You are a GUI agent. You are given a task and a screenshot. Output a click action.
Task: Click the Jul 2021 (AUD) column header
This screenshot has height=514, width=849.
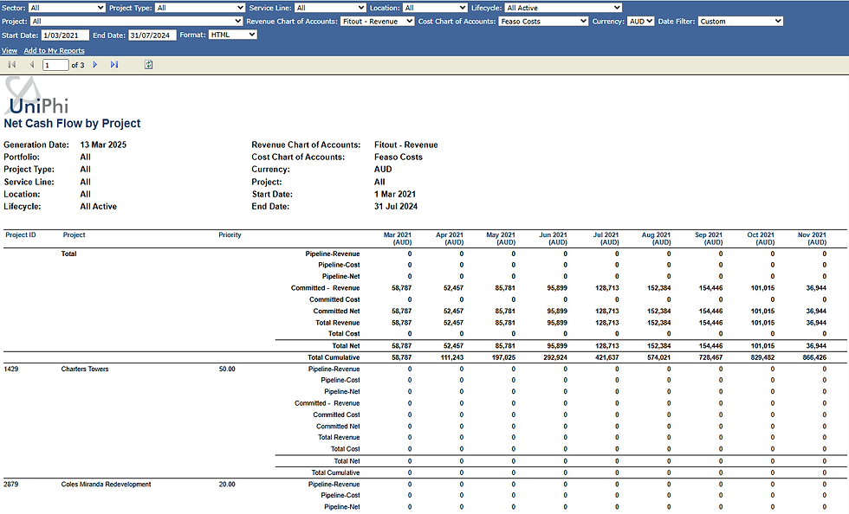(606, 239)
